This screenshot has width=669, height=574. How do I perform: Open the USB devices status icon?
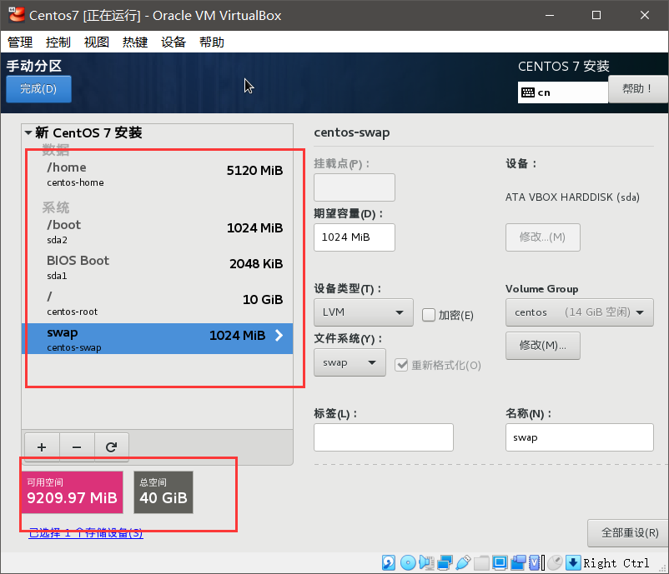[463, 562]
